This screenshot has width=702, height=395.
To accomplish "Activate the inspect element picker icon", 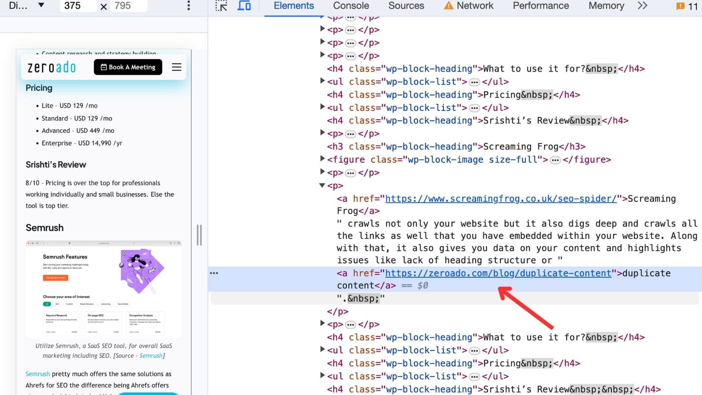I will (x=221, y=6).
